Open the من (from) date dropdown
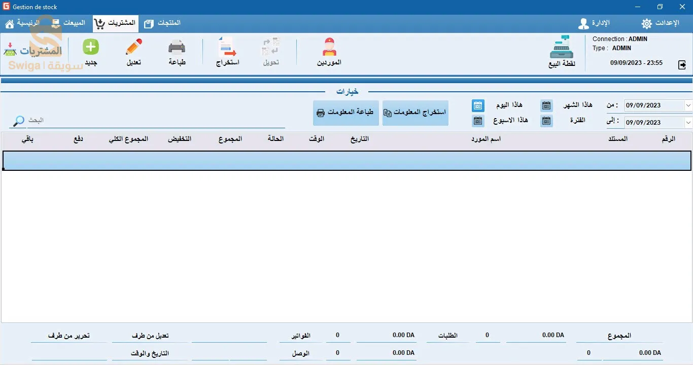Screen dimensions: 693x365 click(x=688, y=105)
